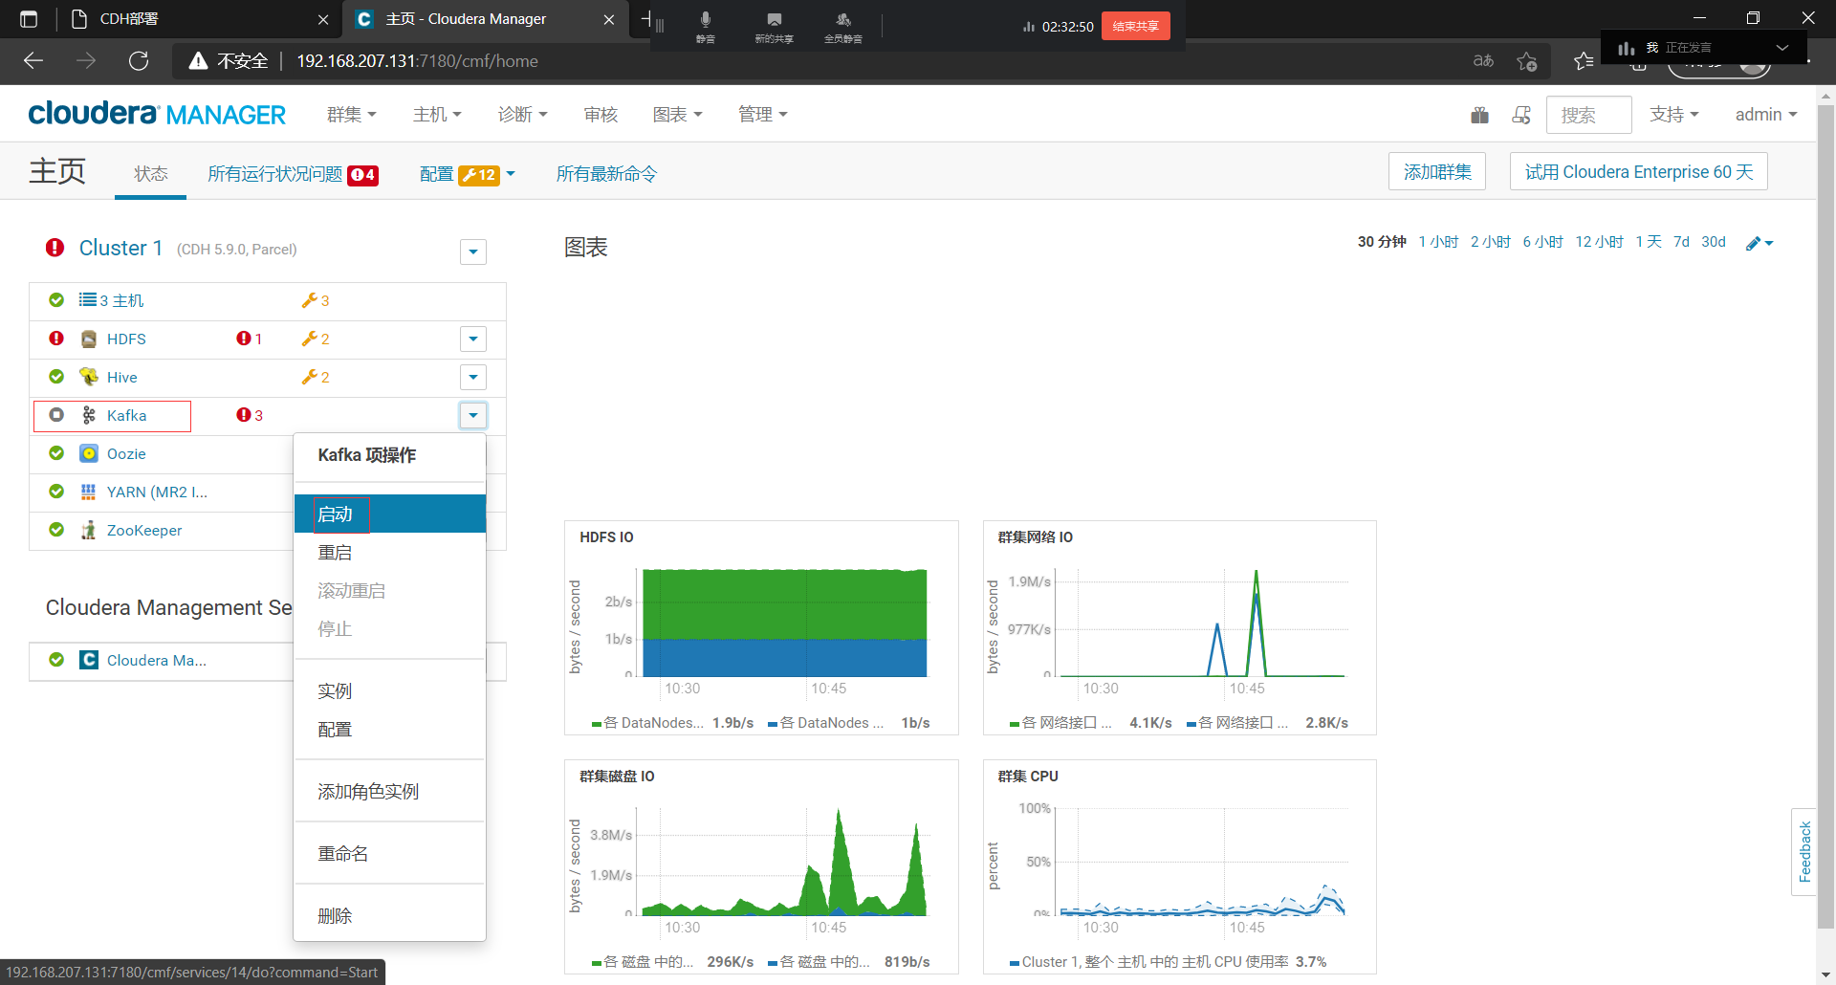Open the 所有最新命令 tab
This screenshot has width=1836, height=985.
[x=606, y=174]
